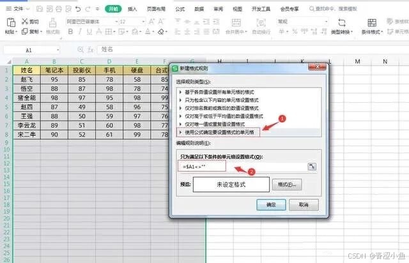Click the Format (格式) button in dialog
Viewport: 409px width, 263px height.
(287, 184)
